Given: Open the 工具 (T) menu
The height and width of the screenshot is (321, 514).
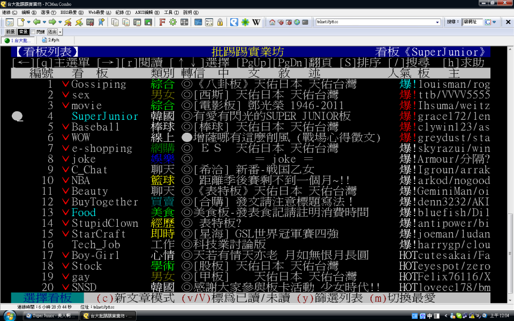Looking at the screenshot, I should (x=171, y=12).
